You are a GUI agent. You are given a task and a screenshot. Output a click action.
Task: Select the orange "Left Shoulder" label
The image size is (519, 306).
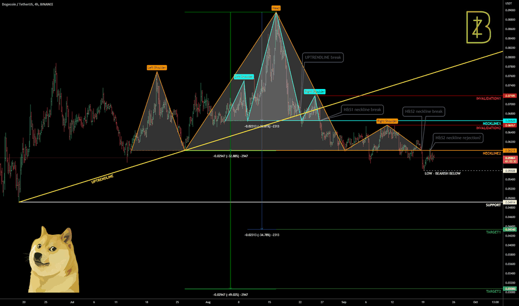pyautogui.click(x=157, y=68)
